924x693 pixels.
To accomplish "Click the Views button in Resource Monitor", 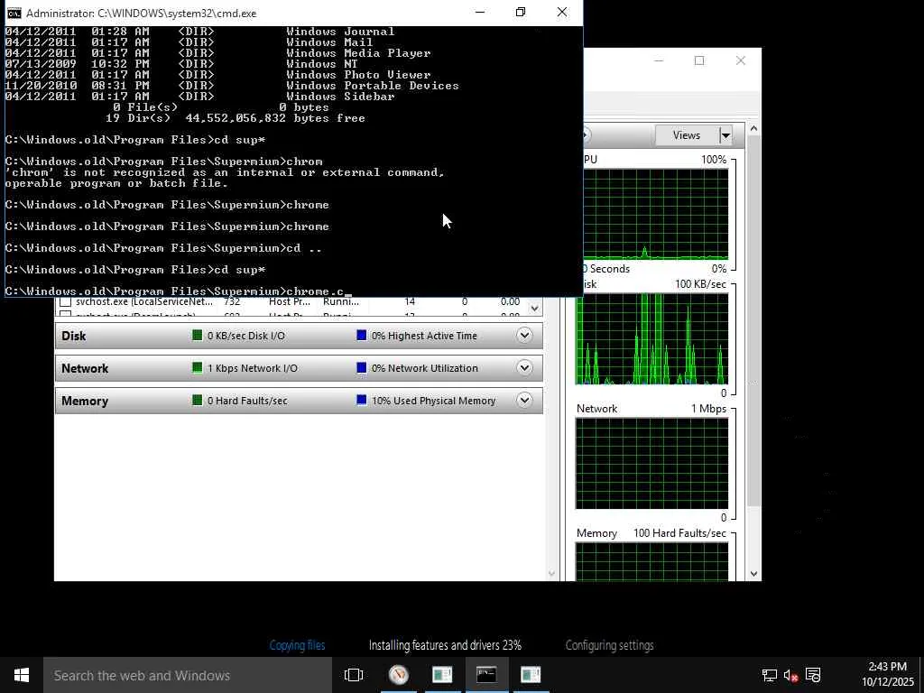I will tap(687, 135).
